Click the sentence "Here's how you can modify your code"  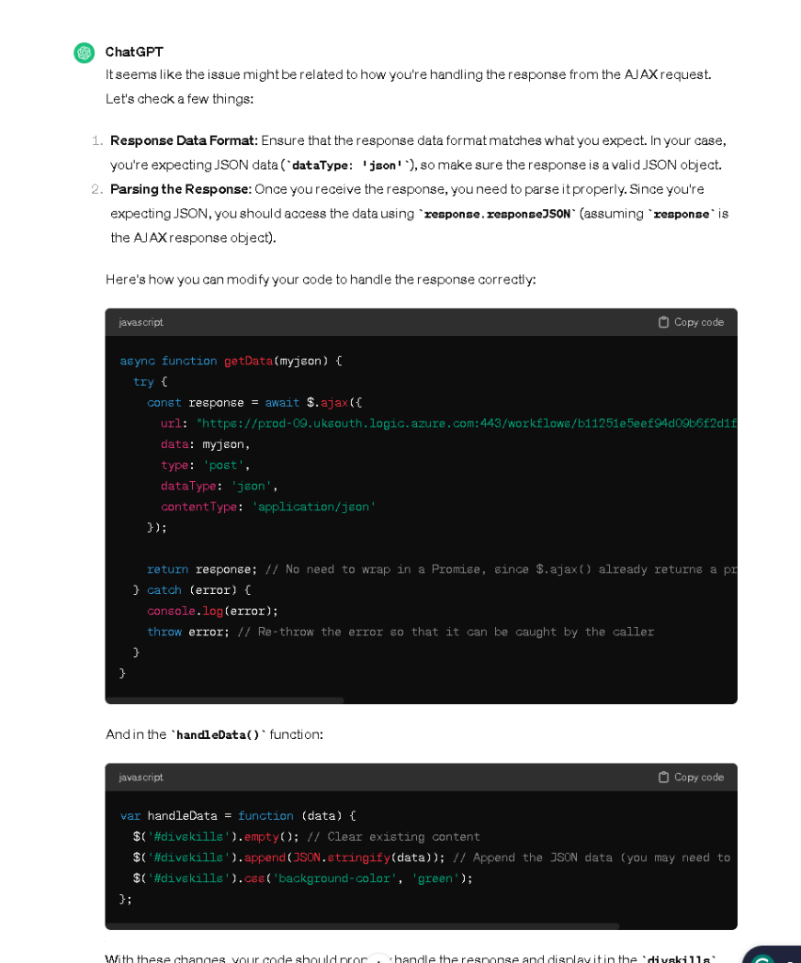coord(321,280)
